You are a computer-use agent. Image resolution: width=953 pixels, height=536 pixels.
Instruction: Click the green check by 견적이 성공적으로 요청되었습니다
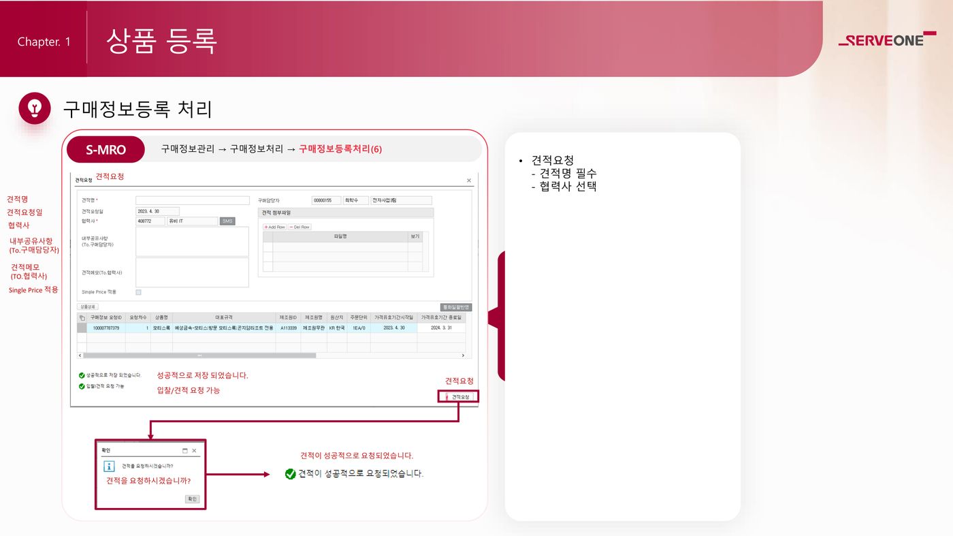[x=291, y=473]
